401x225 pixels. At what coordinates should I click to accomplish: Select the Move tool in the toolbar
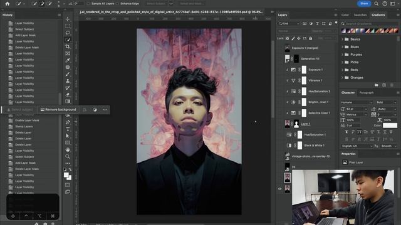coord(68,19)
